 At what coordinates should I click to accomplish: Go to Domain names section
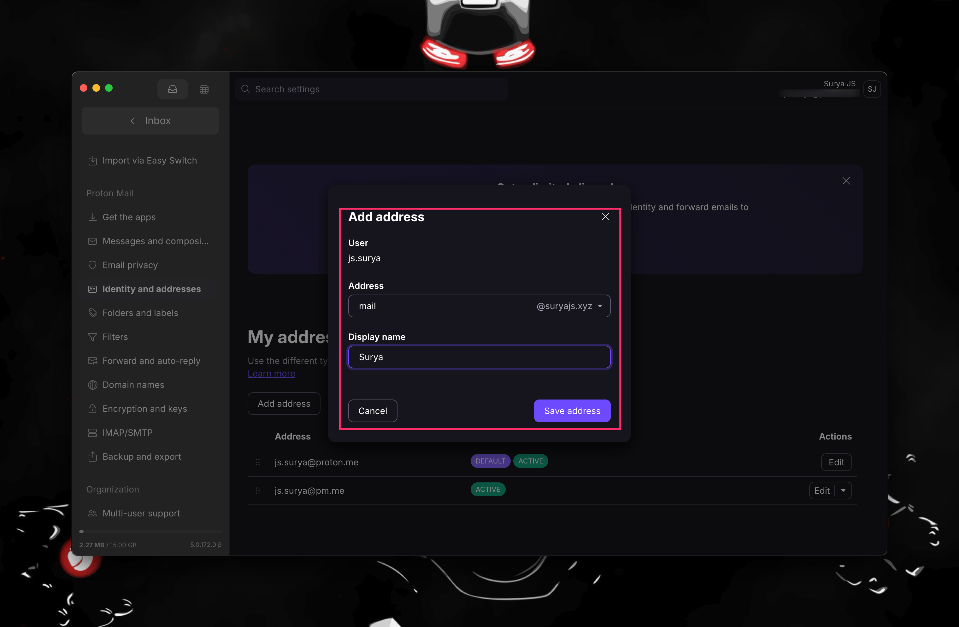(x=133, y=385)
